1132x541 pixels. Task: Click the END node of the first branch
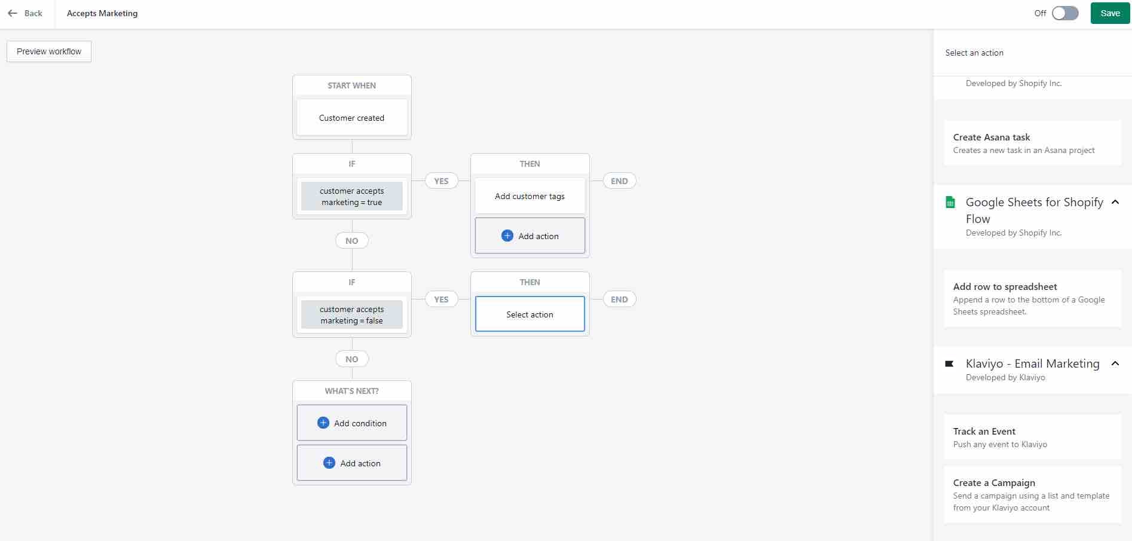click(x=619, y=181)
